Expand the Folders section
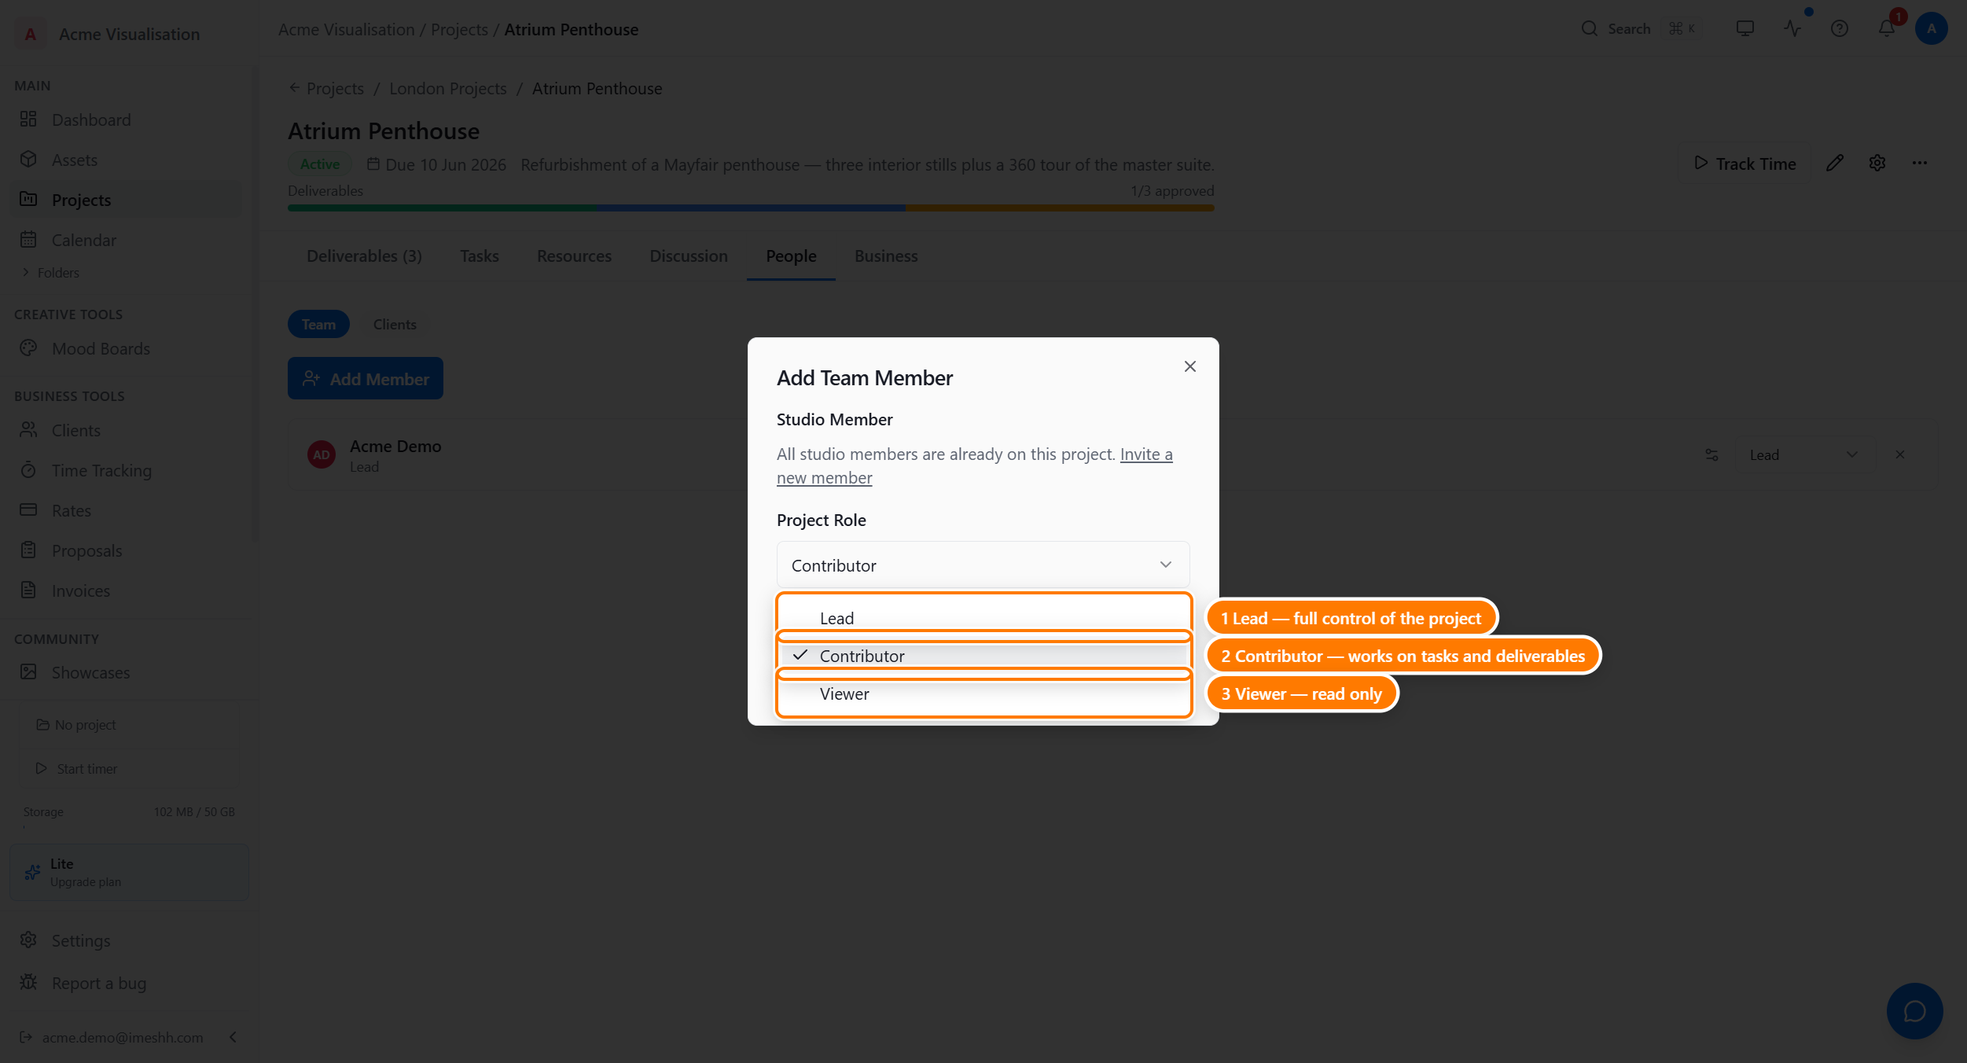Image resolution: width=1967 pixels, height=1063 pixels. (50, 272)
